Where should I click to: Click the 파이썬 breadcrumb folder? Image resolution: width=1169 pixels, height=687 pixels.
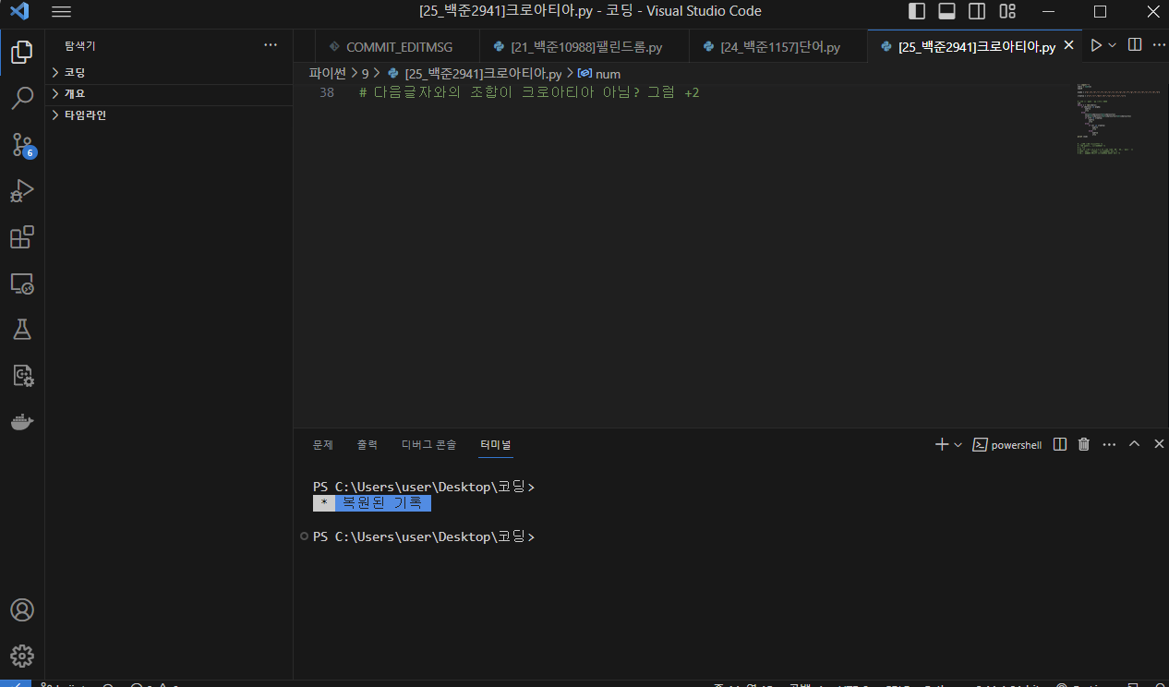[x=328, y=73]
